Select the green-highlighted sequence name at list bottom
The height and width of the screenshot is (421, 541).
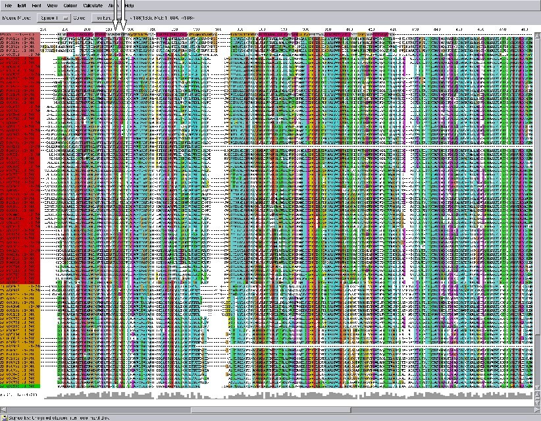[x=20, y=385]
